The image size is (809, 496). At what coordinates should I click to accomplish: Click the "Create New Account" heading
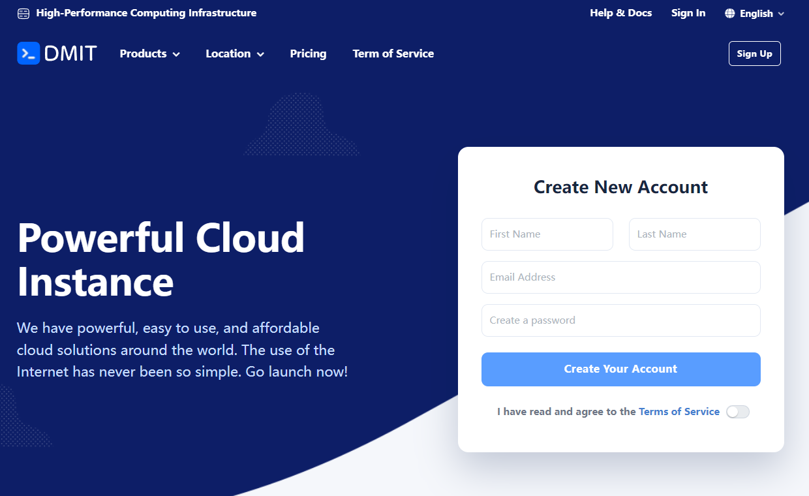coord(621,187)
